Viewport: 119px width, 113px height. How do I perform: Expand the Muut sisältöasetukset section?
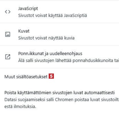pyautogui.click(x=26, y=77)
